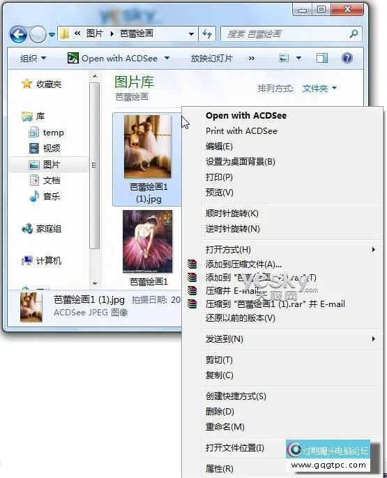Click 图片 in address breadcrumb
The width and height of the screenshot is (387, 478).
(x=95, y=33)
